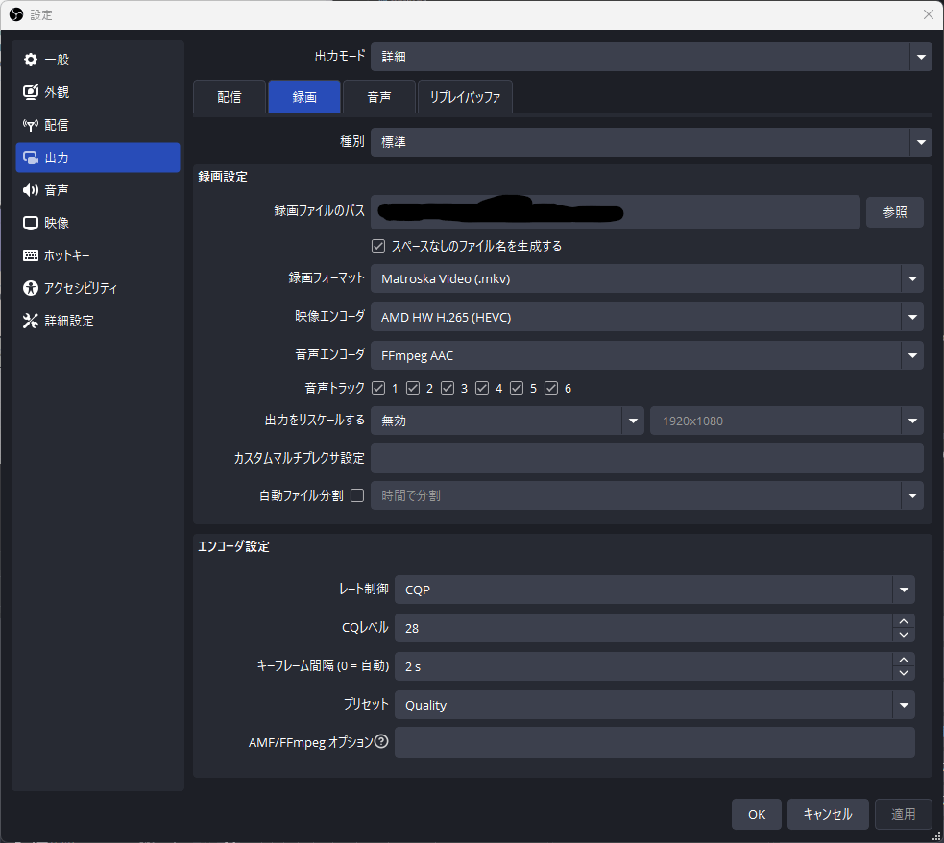Open the 映像 (video) settings section
Screen dimensions: 944x843
[58, 222]
